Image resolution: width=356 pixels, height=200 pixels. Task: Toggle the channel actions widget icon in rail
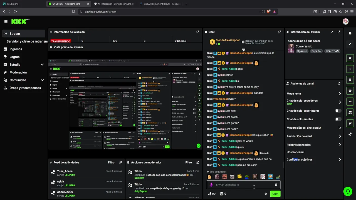point(350,112)
